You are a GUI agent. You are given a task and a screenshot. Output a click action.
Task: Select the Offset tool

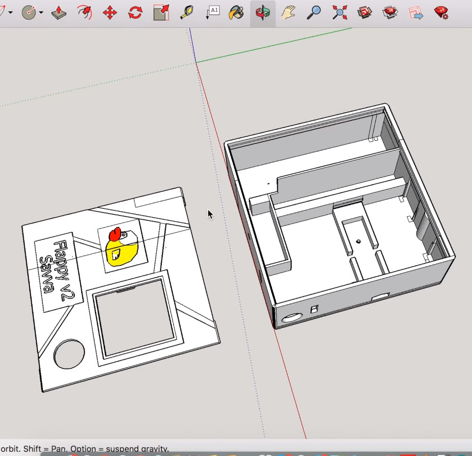[x=84, y=13]
